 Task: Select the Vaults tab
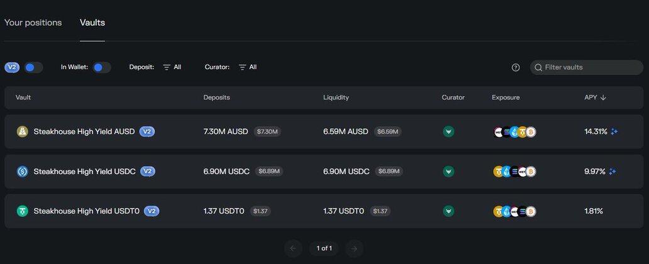[92, 23]
